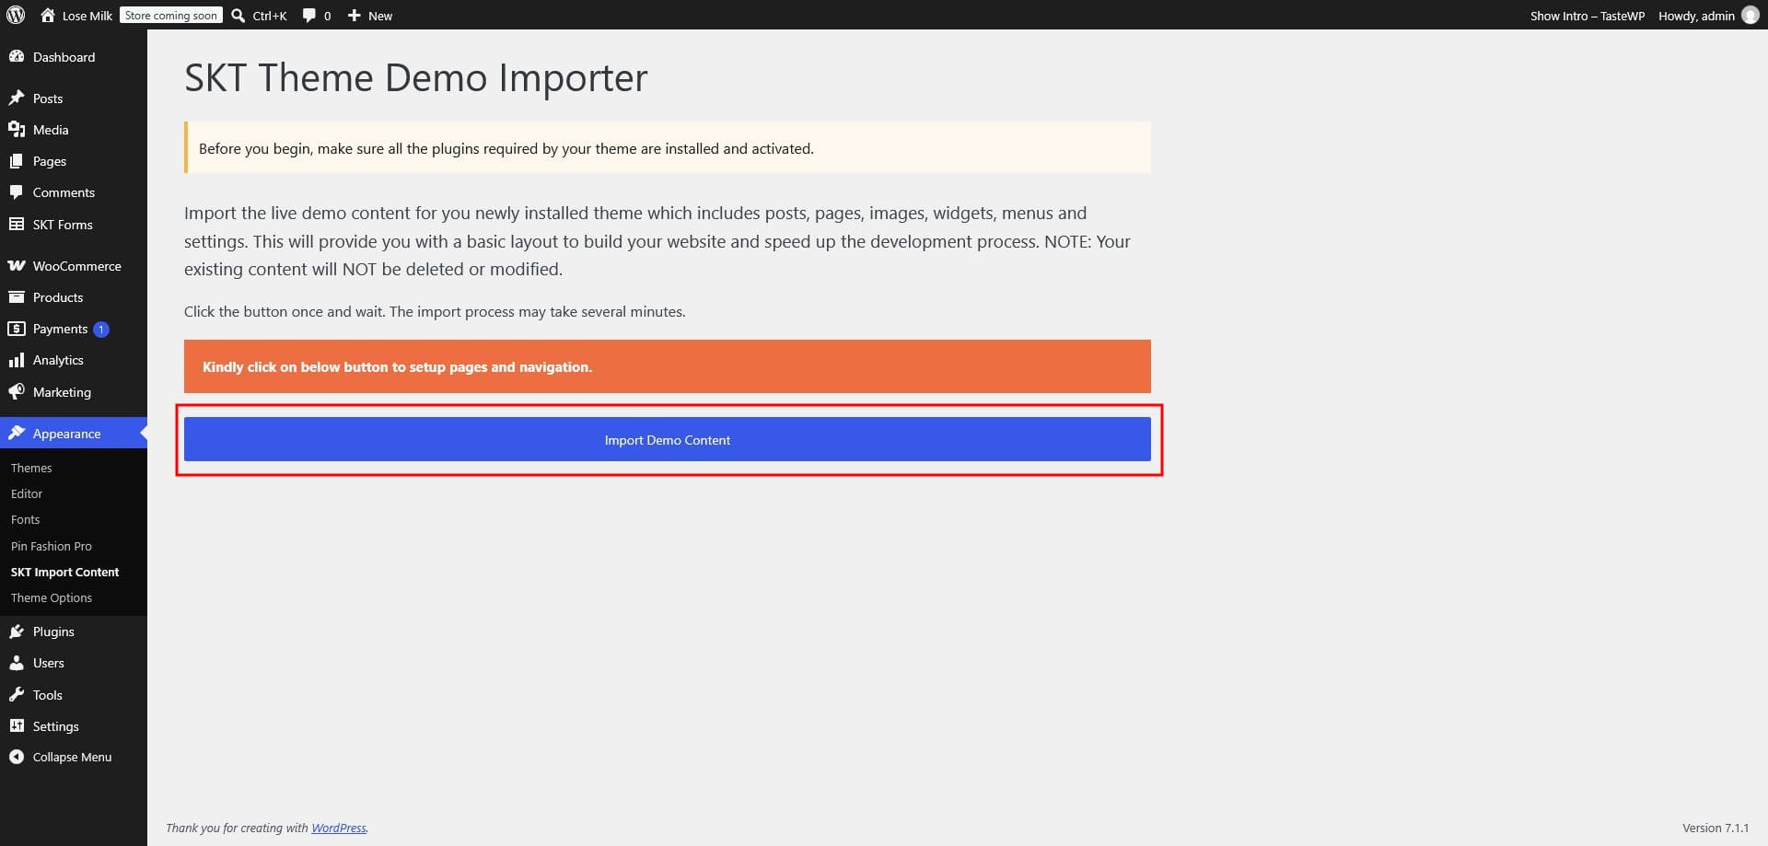The image size is (1768, 846).
Task: Click Collapse Menu label
Action: 72,757
